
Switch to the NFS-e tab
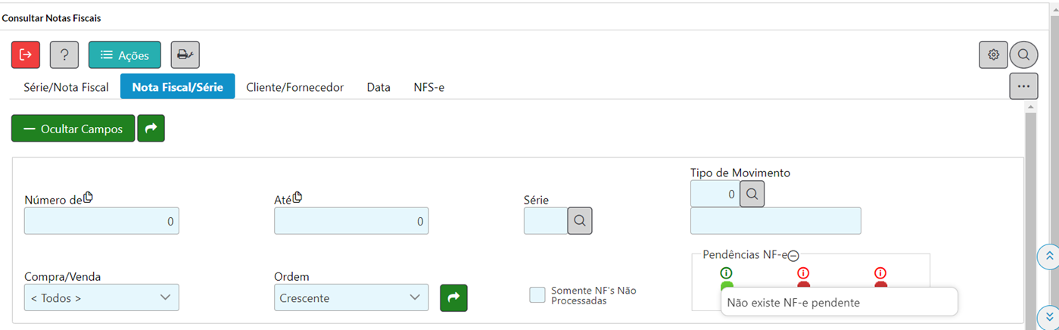tap(428, 87)
